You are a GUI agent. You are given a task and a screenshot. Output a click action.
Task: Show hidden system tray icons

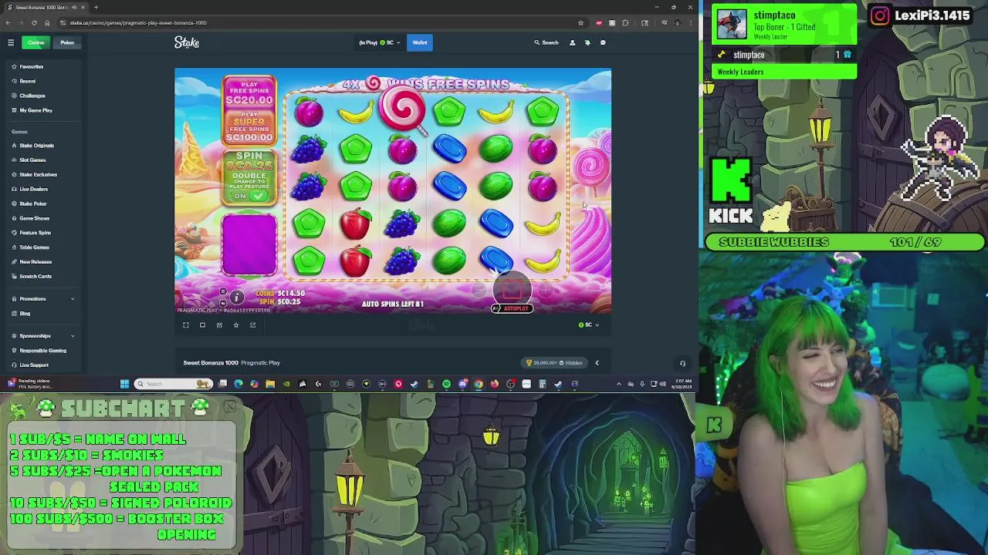618,384
